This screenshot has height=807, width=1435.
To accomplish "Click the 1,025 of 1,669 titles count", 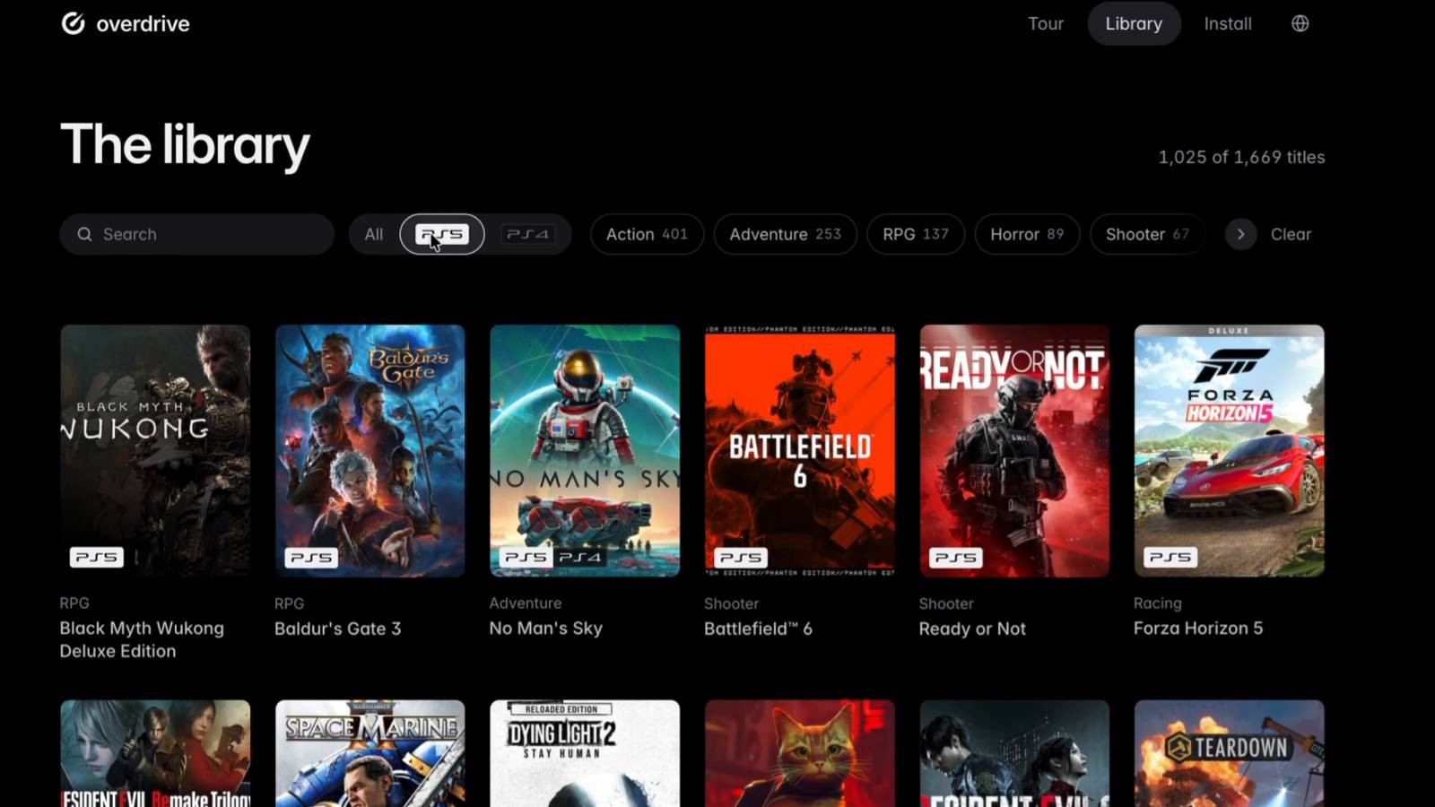I will pyautogui.click(x=1241, y=157).
